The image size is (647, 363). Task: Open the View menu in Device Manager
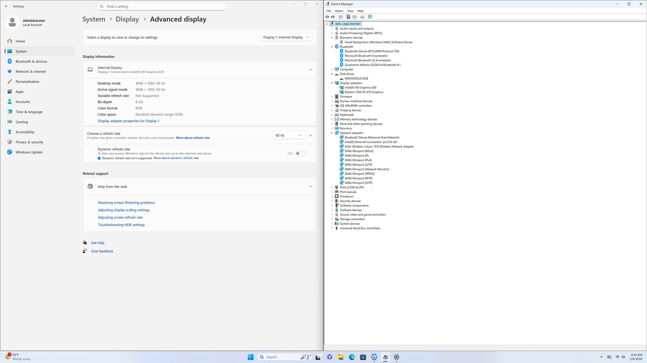coord(350,11)
